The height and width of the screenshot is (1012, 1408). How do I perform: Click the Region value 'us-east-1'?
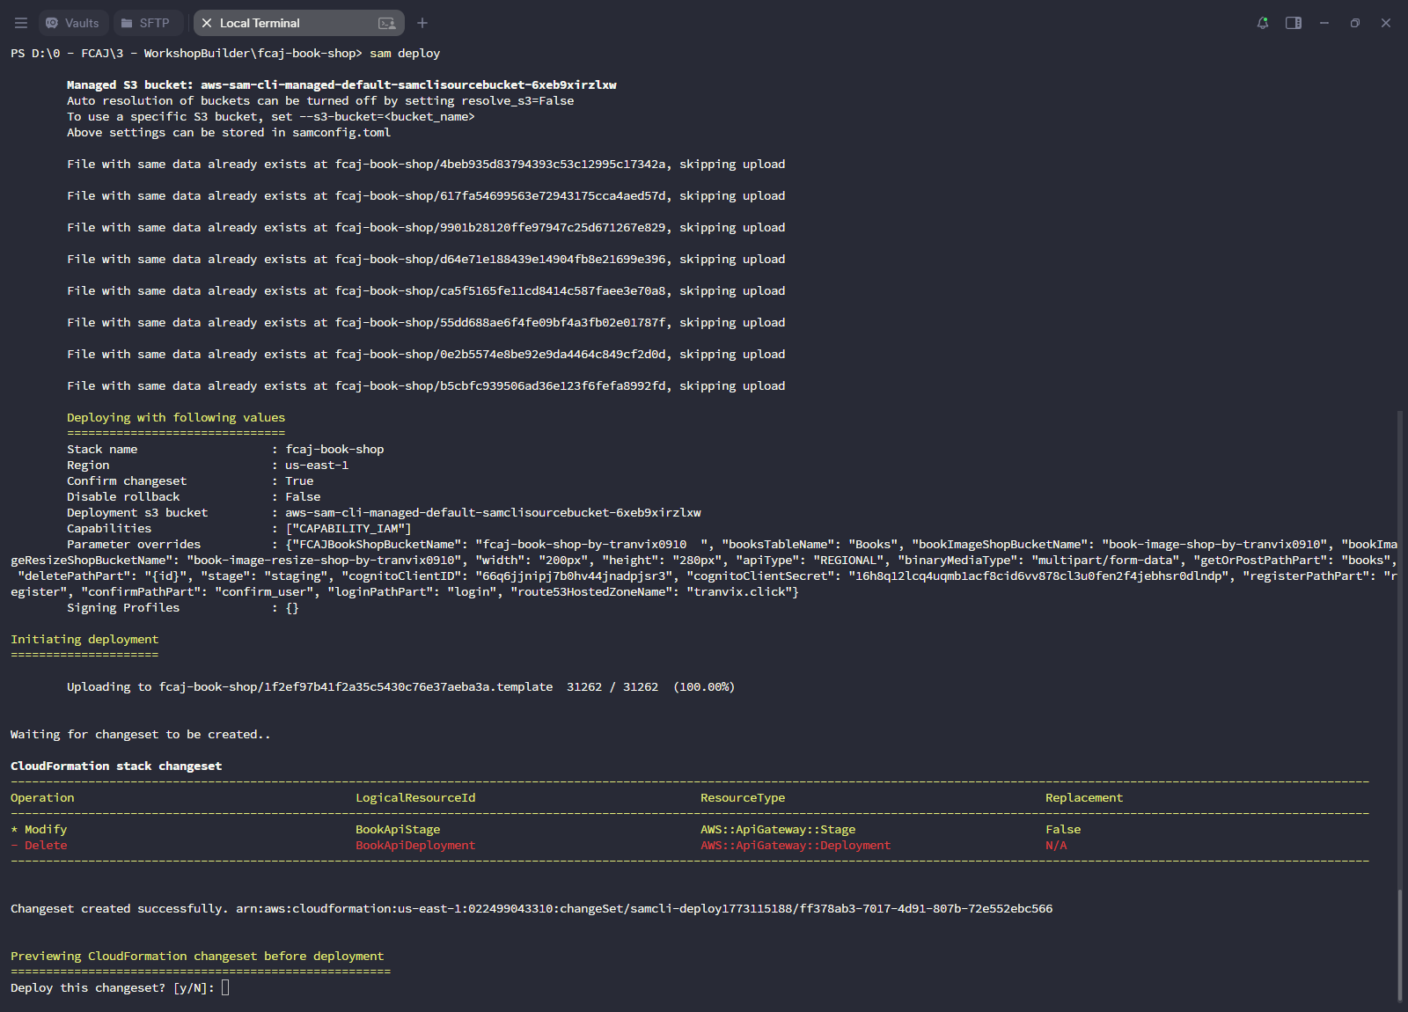[317, 465]
